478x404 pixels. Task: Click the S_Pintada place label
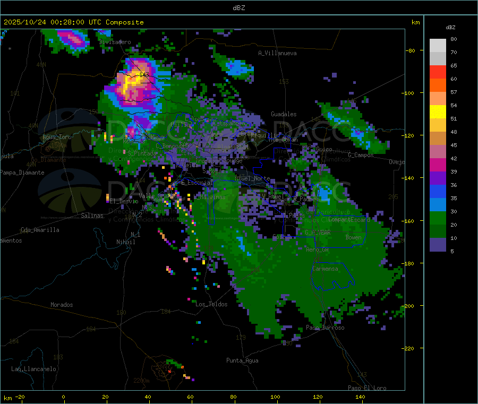click(142, 153)
